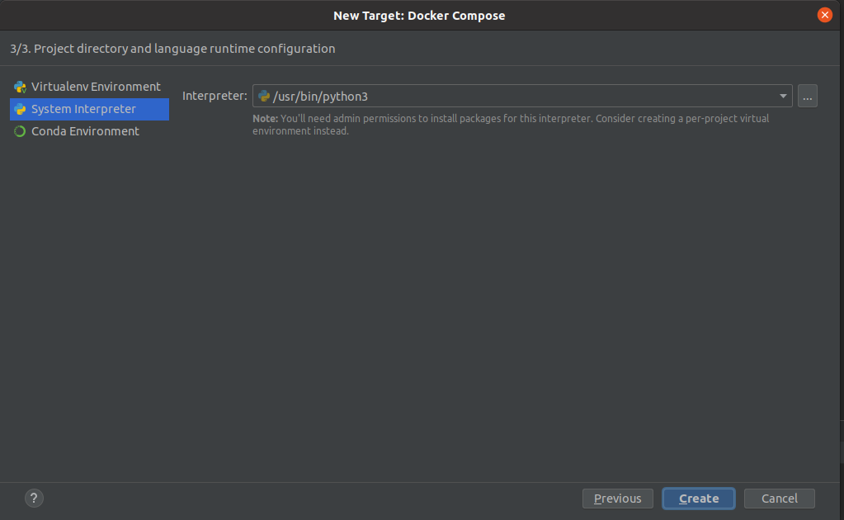This screenshot has height=520, width=844.
Task: Open help with the question mark button
Action: (34, 498)
